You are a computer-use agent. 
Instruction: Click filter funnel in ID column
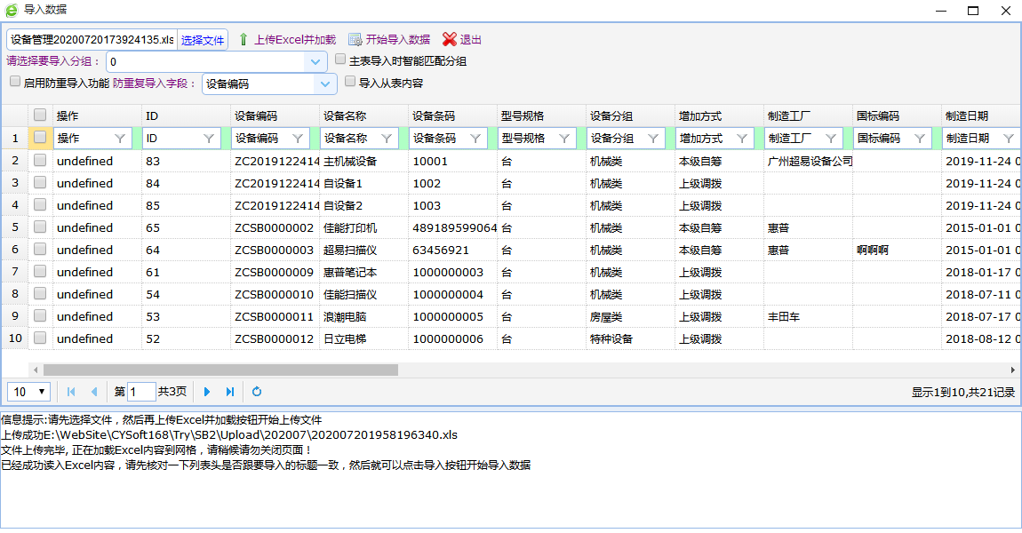[209, 139]
